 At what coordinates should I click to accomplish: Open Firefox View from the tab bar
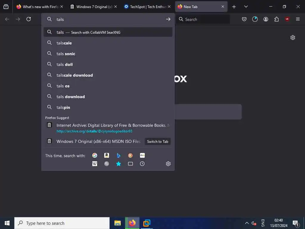pos(6,7)
